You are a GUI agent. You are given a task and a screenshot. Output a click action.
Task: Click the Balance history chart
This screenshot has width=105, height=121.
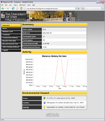click(54, 72)
